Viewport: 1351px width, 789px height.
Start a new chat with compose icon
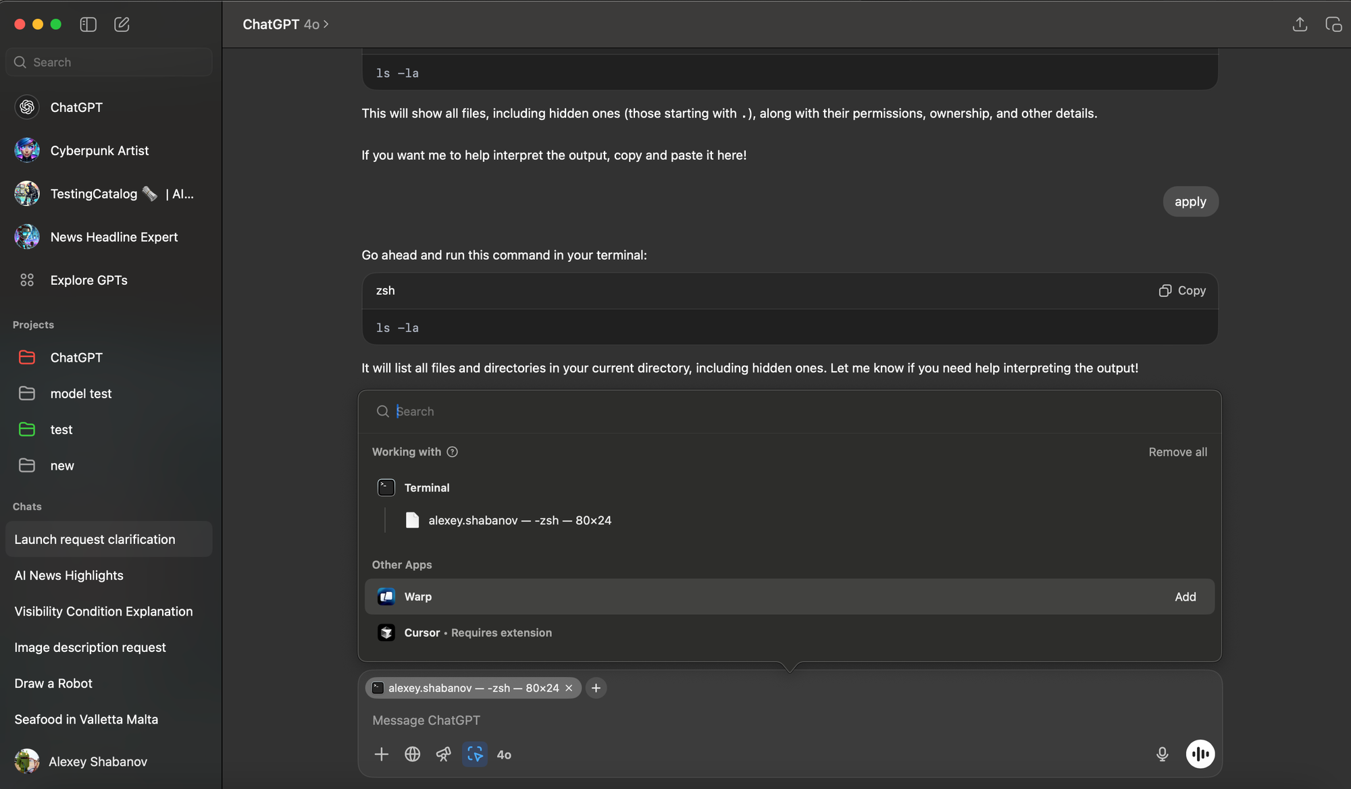click(122, 24)
